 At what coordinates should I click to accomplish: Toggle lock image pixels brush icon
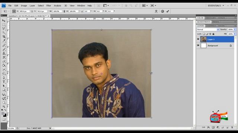(x=207, y=34)
